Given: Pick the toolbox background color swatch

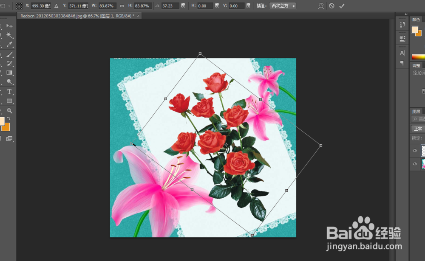Looking at the screenshot, I should click(x=6, y=127).
